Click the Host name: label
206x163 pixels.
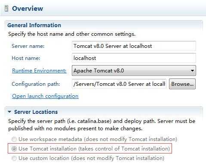click(x=26, y=58)
